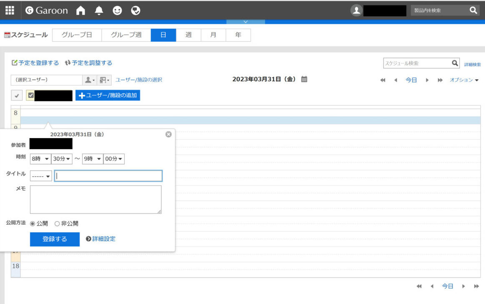Image resolution: width=485 pixels, height=304 pixels.
Task: Open the 詳細設定 link
Action: tap(102, 239)
